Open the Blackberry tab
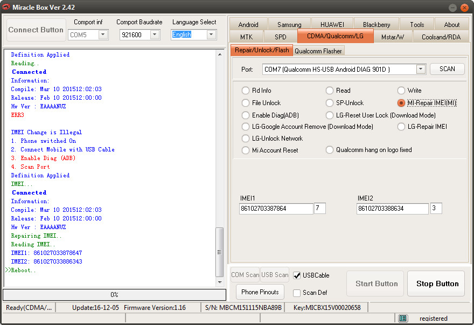This screenshot has height=325, width=474. [x=377, y=24]
